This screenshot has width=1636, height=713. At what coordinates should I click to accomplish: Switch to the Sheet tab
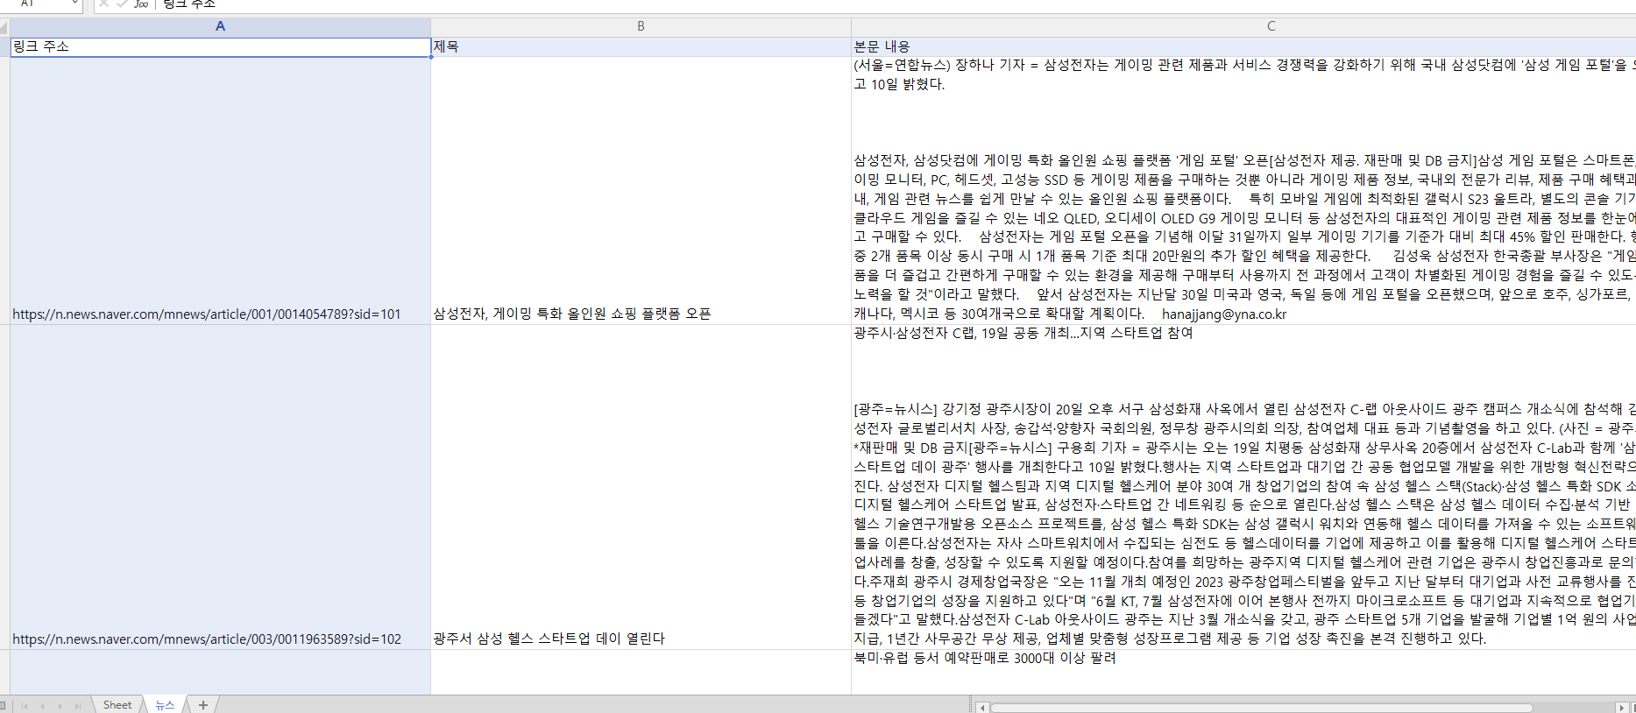click(117, 705)
